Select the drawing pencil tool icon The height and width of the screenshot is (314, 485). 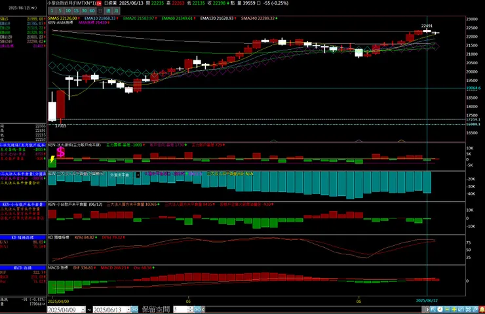tap(475, 309)
